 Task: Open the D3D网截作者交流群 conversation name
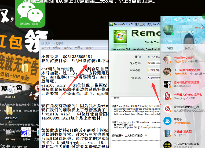pos(186,70)
